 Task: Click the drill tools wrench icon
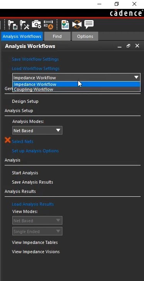pos(24,25)
